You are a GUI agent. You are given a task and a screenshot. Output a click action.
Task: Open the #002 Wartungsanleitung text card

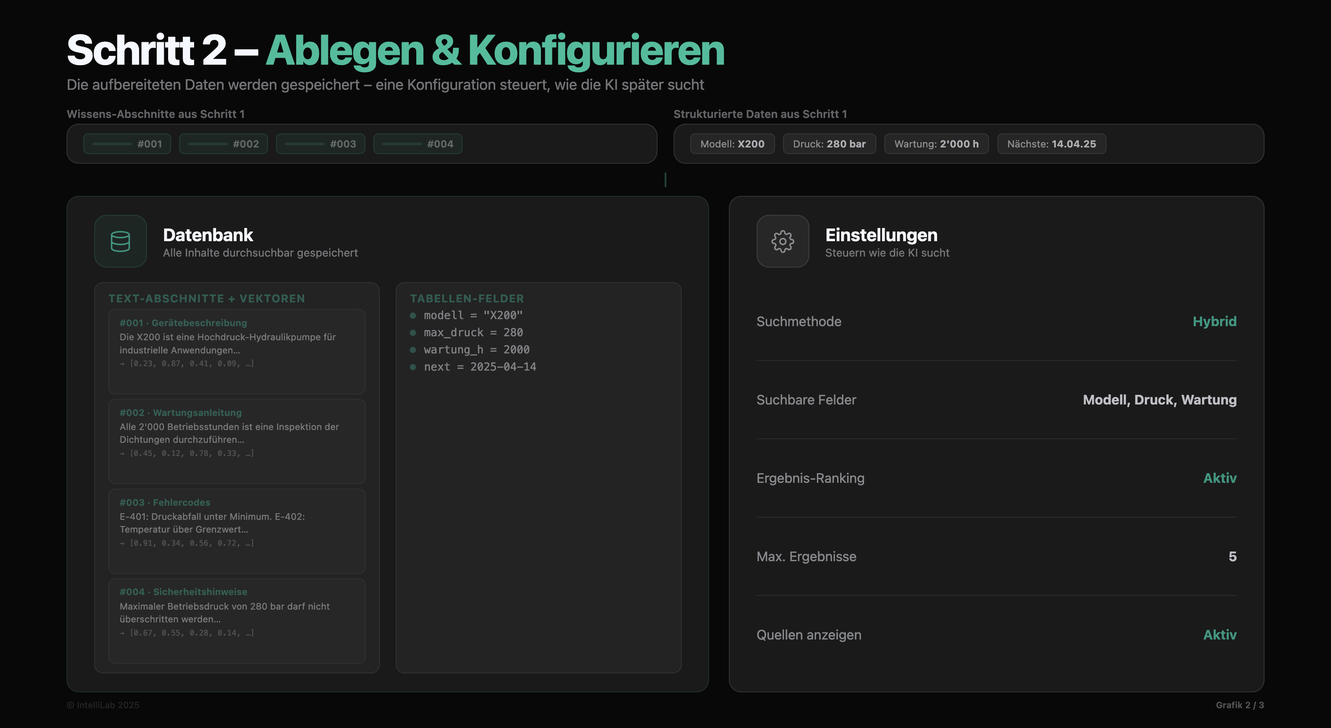(x=237, y=441)
